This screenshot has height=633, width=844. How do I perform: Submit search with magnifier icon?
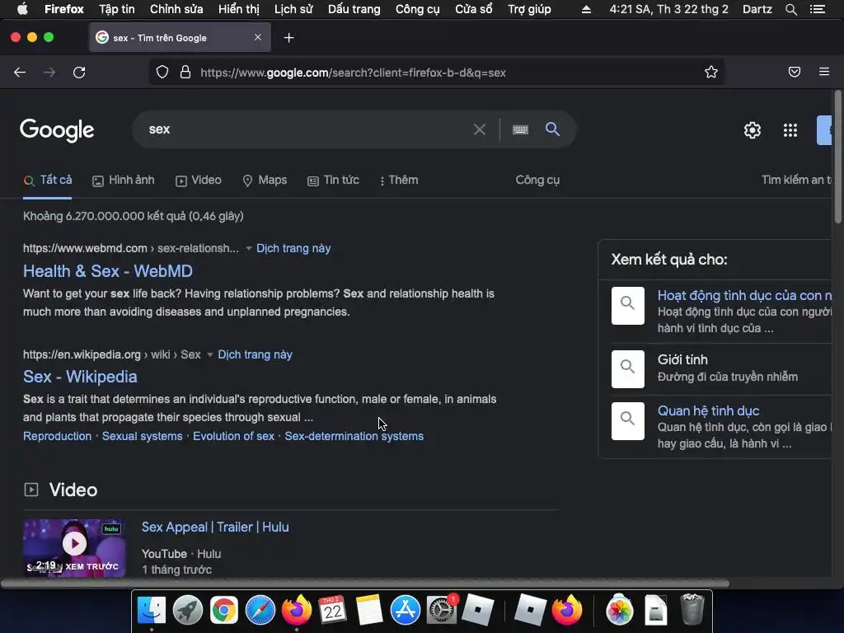click(x=552, y=129)
